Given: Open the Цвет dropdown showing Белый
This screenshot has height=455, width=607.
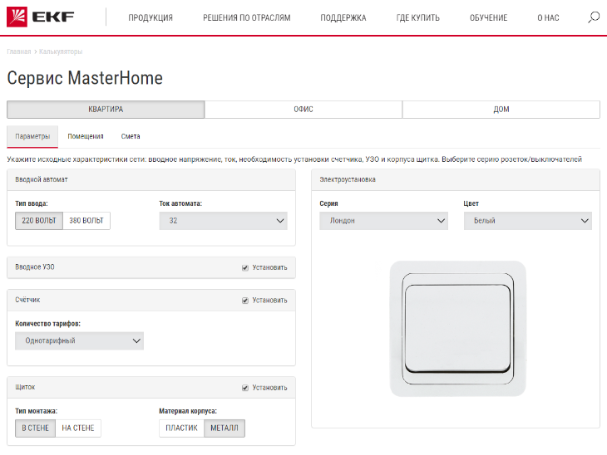Looking at the screenshot, I should coord(528,221).
